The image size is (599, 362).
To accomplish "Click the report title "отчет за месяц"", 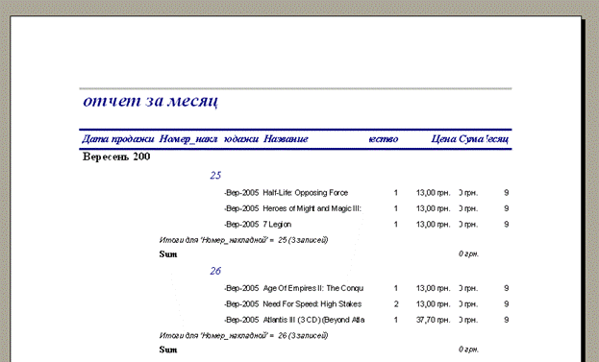I will pyautogui.click(x=151, y=101).
